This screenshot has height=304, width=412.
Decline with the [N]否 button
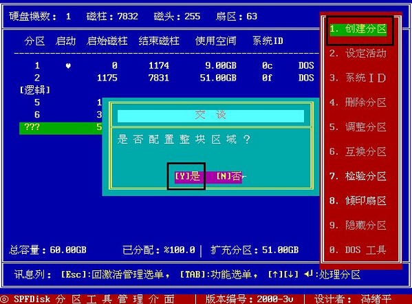click(229, 176)
